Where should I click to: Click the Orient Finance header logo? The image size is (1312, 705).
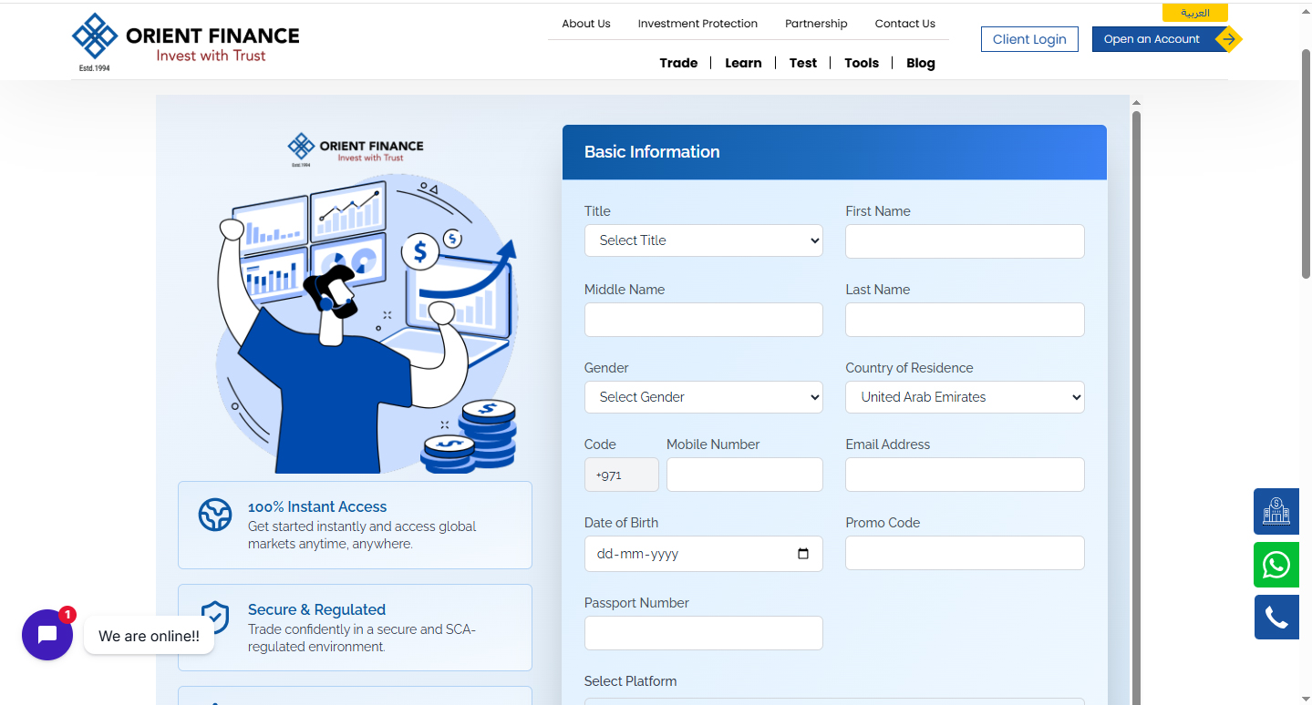tap(186, 42)
